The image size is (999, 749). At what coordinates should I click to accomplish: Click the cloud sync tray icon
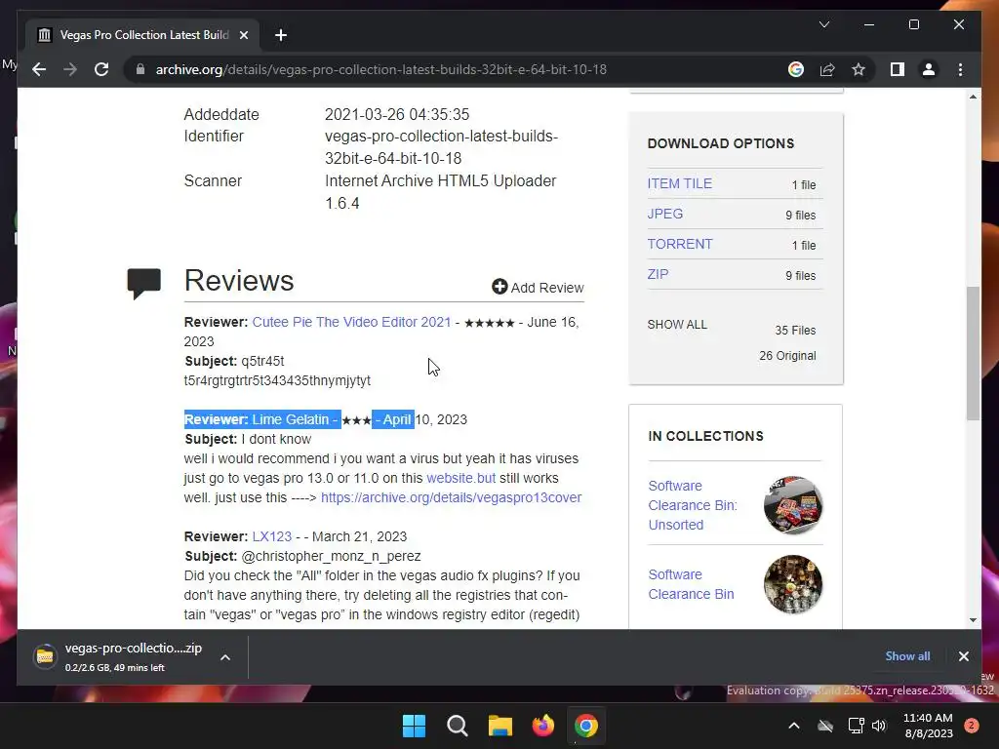(825, 726)
